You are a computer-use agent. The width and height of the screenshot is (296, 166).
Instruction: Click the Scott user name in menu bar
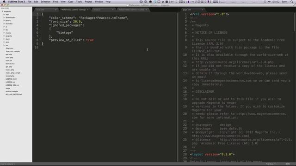284,1
